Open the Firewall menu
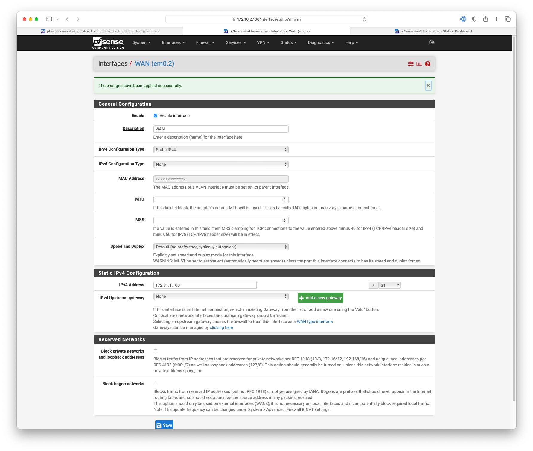The width and height of the screenshot is (533, 451). click(x=205, y=42)
